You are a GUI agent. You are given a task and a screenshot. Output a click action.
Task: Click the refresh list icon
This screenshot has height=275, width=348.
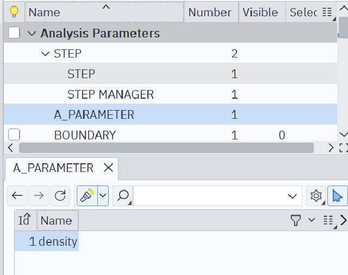point(60,196)
